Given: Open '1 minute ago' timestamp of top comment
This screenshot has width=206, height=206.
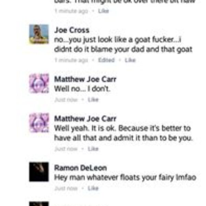Looking at the screenshot, I should click(x=71, y=11).
